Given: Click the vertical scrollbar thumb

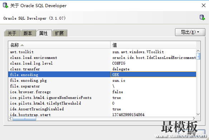Looking at the screenshot, I should [198, 56].
